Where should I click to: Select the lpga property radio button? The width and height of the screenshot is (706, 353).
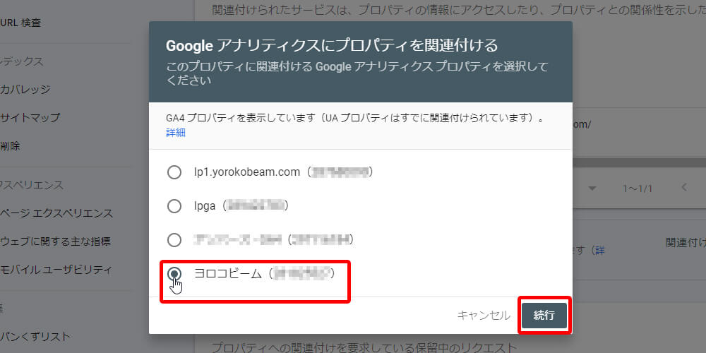click(x=174, y=206)
